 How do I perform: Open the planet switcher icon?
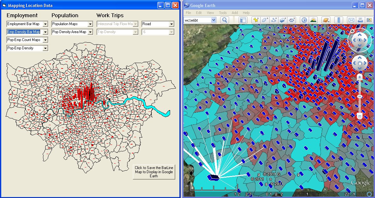tap(326, 20)
